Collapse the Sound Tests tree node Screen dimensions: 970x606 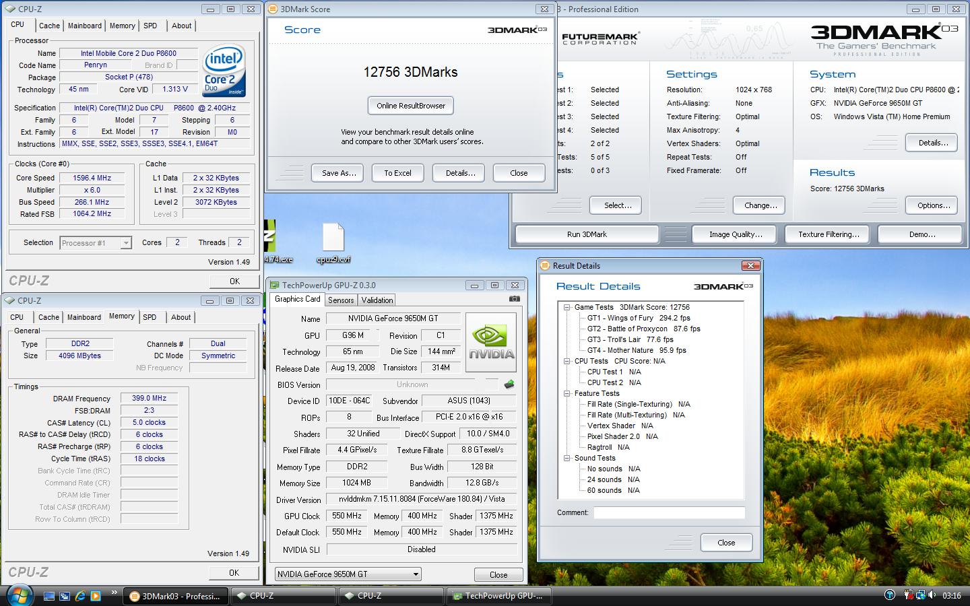[568, 458]
